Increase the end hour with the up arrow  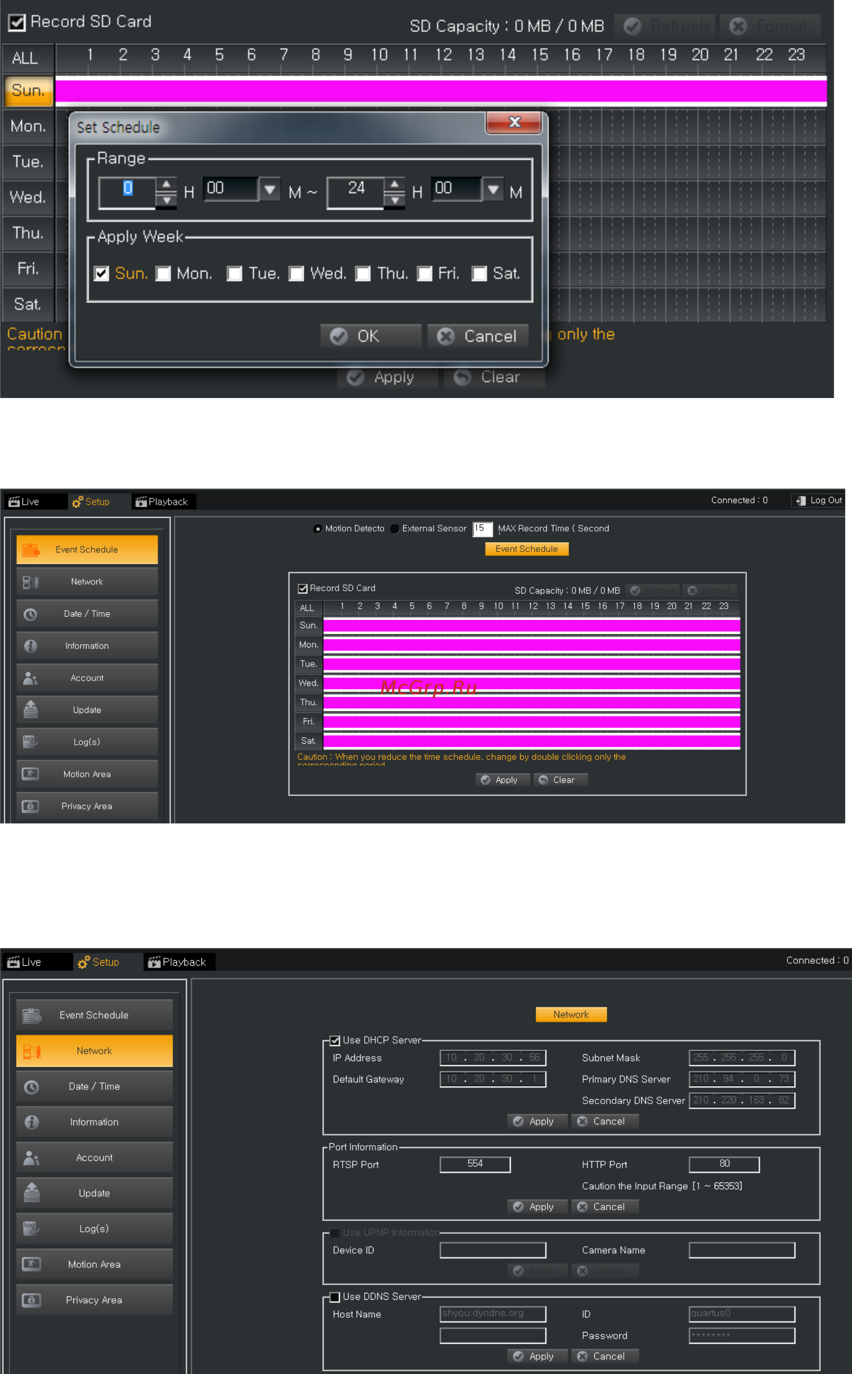394,184
